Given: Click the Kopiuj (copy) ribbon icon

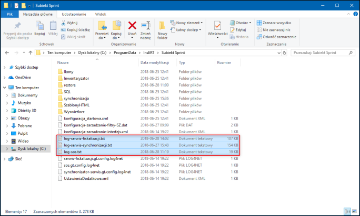Looking at the screenshot, I should pyautogui.click(x=39, y=26).
